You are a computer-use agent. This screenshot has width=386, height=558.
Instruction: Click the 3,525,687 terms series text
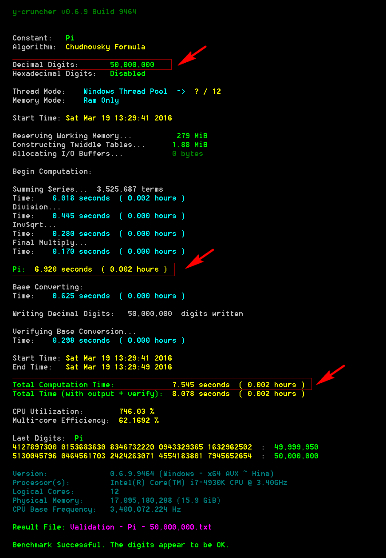[130, 189]
